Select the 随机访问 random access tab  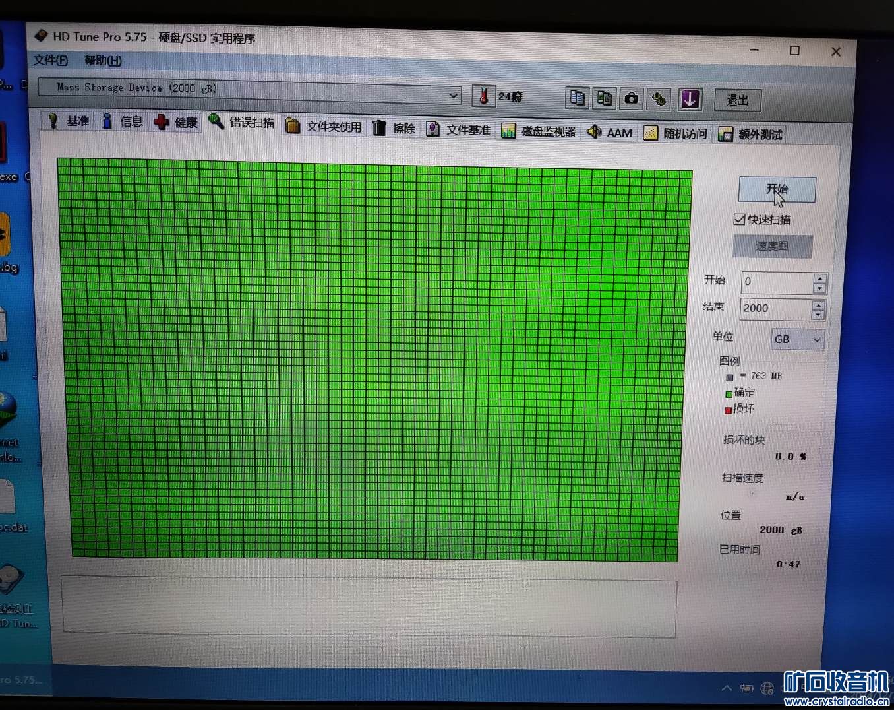pyautogui.click(x=675, y=133)
